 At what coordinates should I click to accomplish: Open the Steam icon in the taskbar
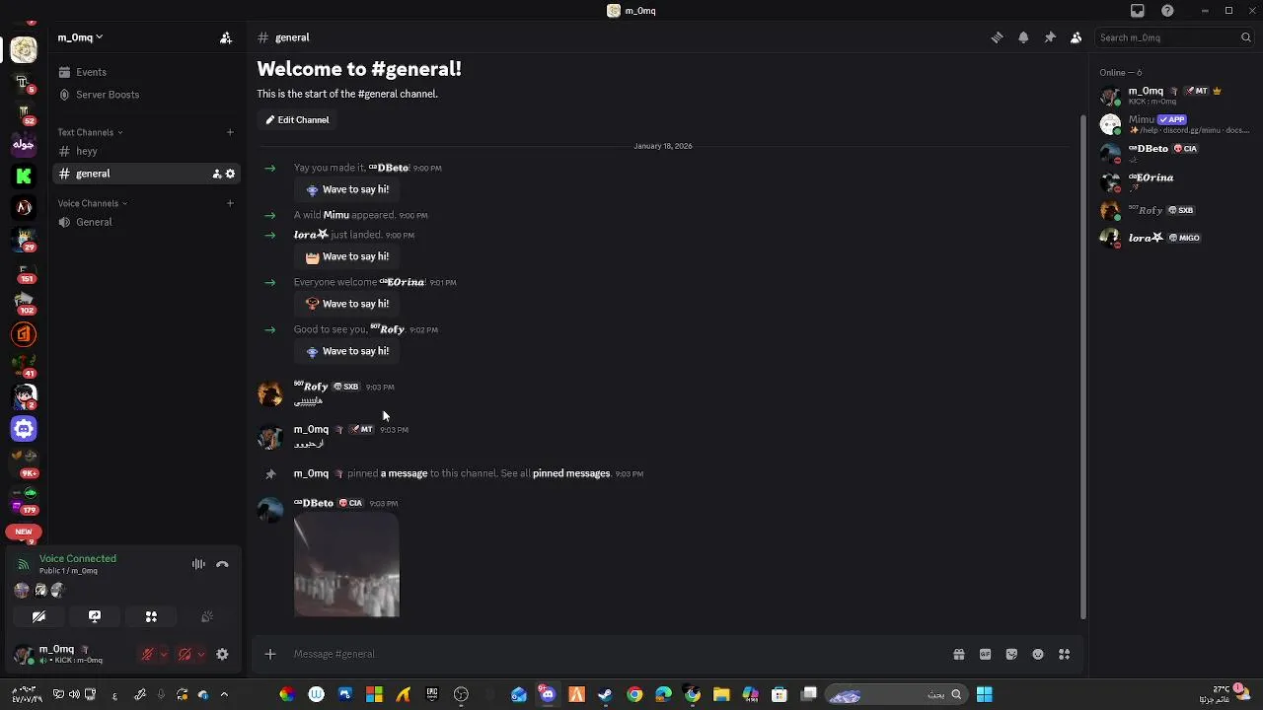[x=605, y=694]
